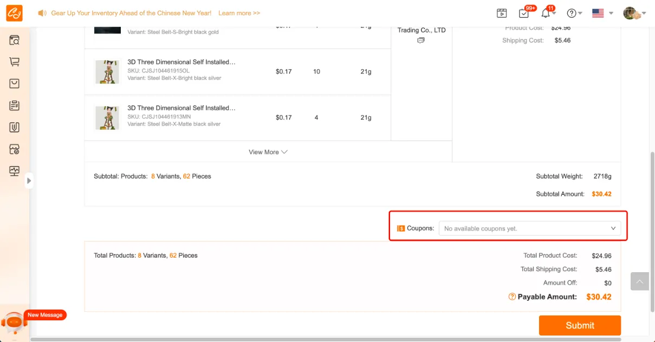Click the Payable Amount help icon

pyautogui.click(x=511, y=297)
